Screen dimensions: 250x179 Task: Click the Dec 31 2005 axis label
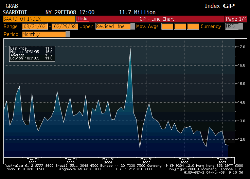[x=146, y=161]
